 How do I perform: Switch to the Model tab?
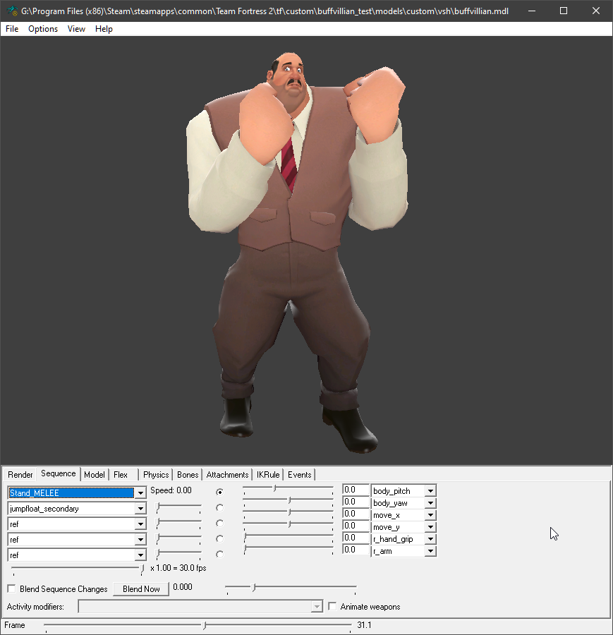pyautogui.click(x=95, y=475)
